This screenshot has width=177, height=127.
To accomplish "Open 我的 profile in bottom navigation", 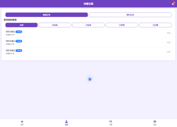I will pos(155,123).
